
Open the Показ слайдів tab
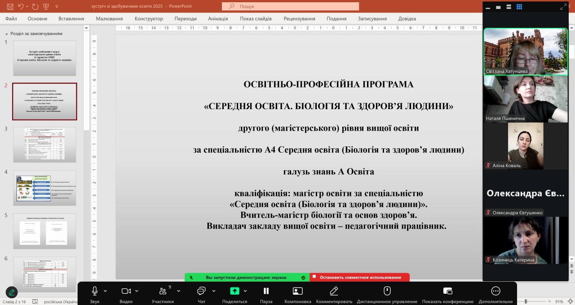[256, 18]
